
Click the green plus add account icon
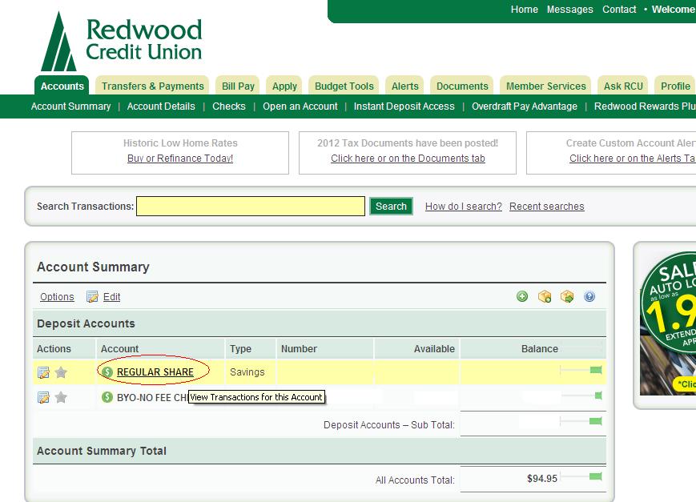(522, 296)
